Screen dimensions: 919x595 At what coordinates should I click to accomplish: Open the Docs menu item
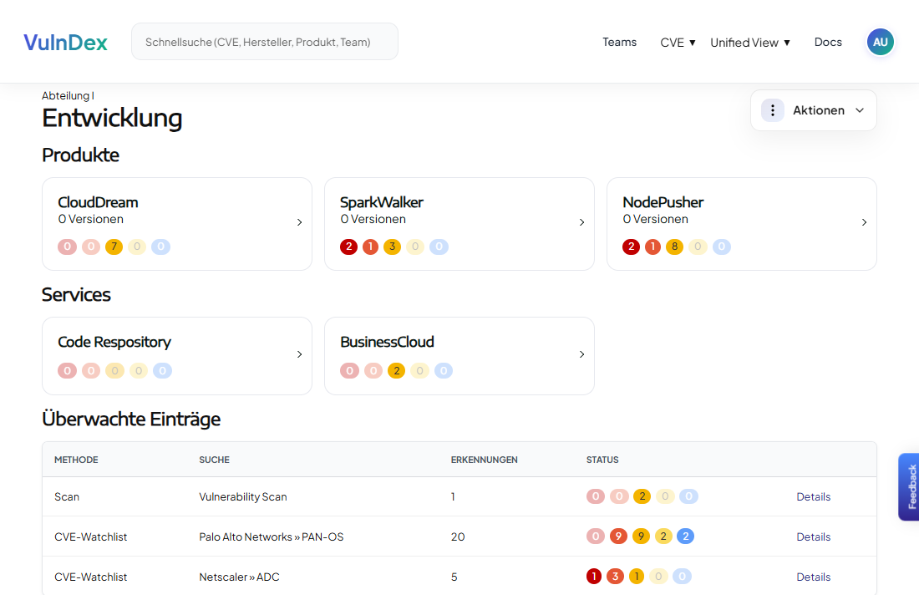point(828,42)
